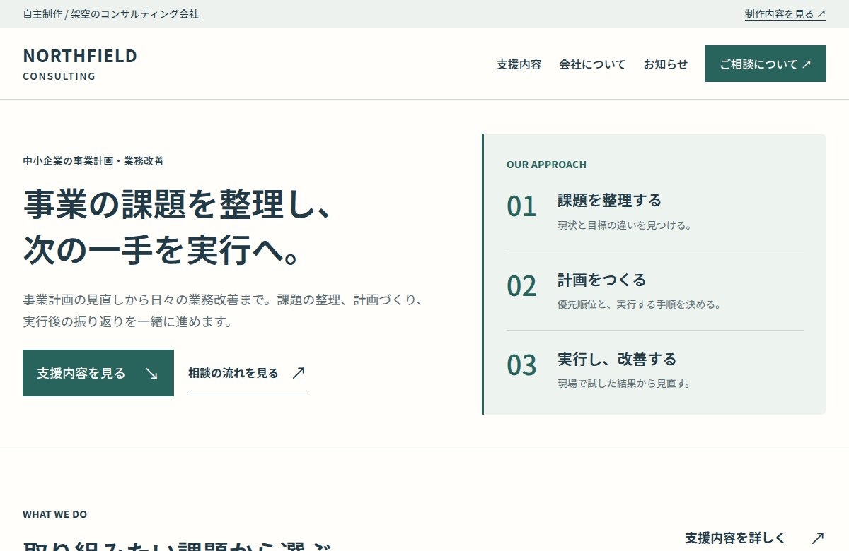Screen dimensions: 849x551
Task: Open the 支援内容 navigation item
Action: click(x=519, y=64)
